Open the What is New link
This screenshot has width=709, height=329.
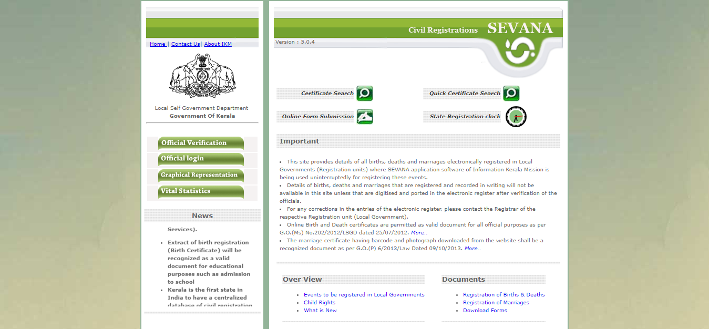[x=320, y=311]
